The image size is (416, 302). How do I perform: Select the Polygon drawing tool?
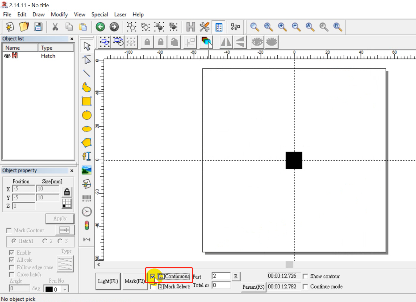(x=87, y=142)
